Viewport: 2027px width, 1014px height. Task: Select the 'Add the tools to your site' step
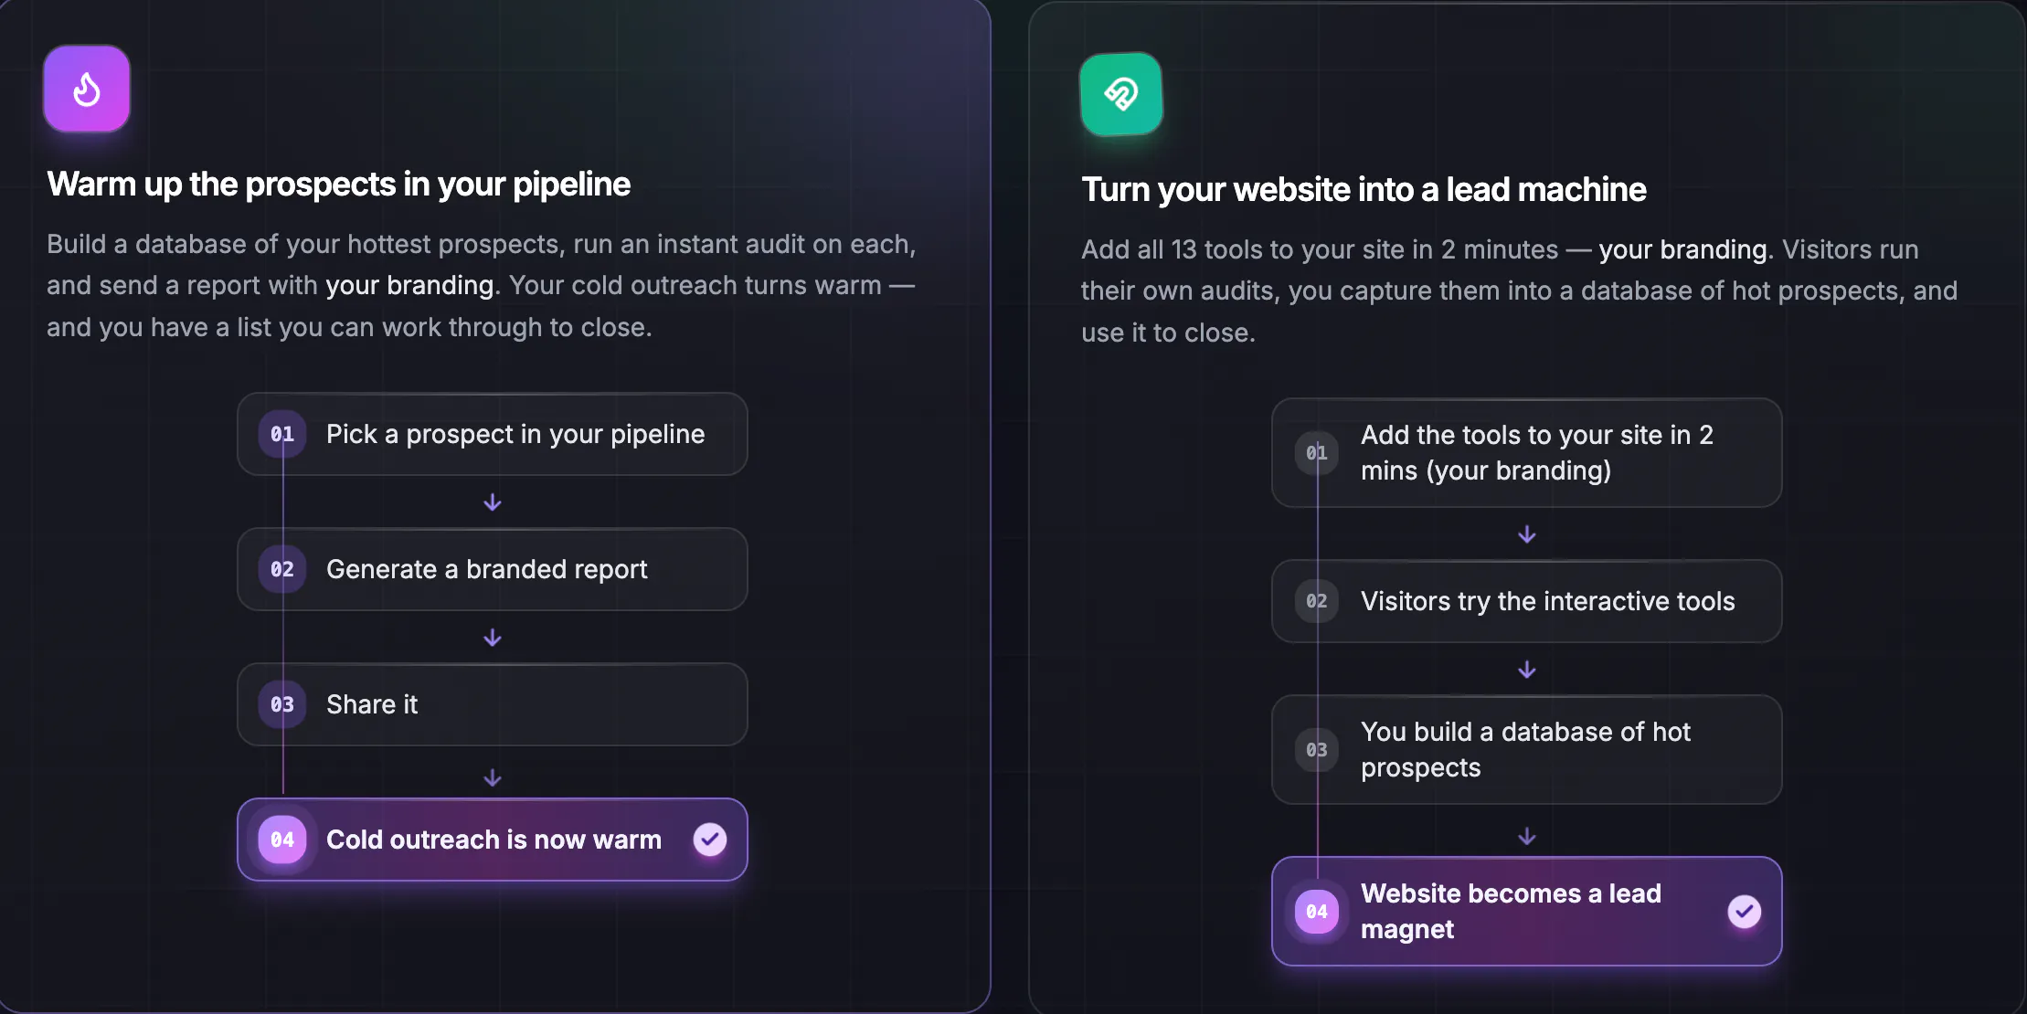[1527, 452]
